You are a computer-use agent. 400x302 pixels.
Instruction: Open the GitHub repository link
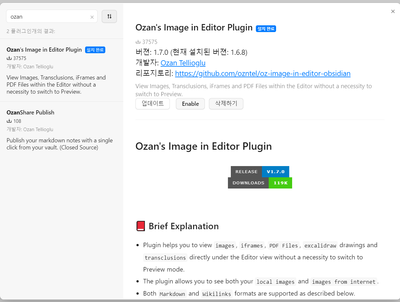coord(263,74)
